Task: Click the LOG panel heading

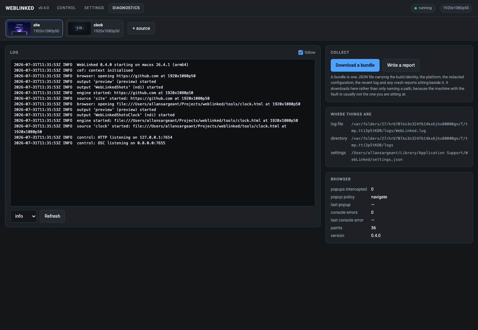Action: point(14,52)
